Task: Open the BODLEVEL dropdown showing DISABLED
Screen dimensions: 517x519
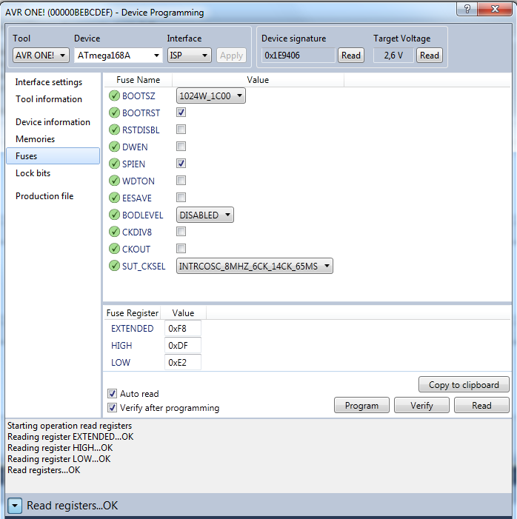Action: pyautogui.click(x=205, y=215)
